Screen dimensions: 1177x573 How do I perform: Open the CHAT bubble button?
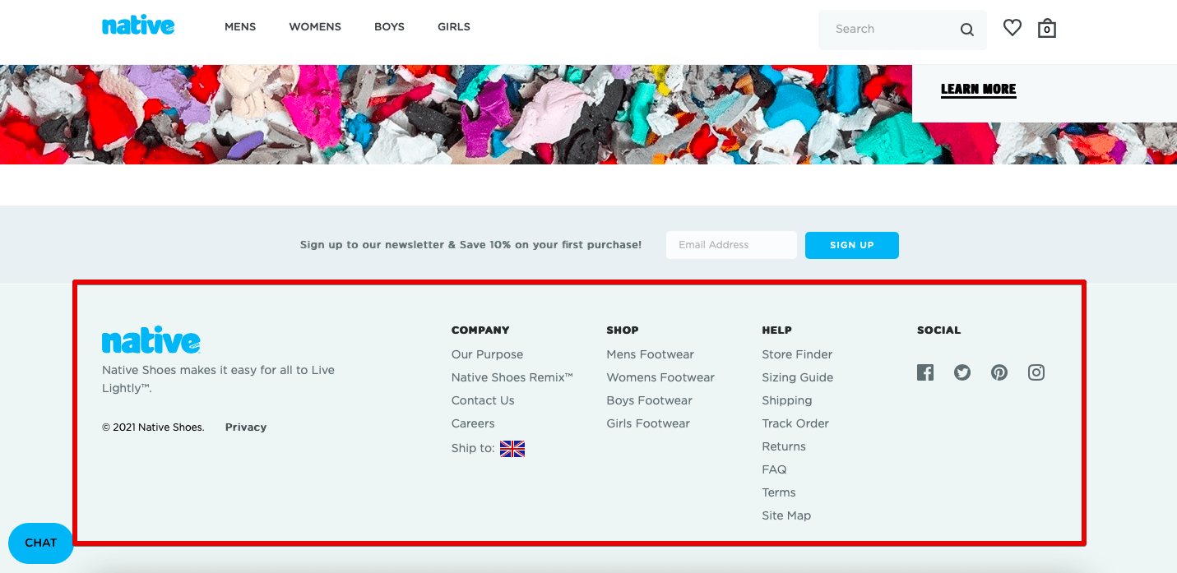coord(41,543)
